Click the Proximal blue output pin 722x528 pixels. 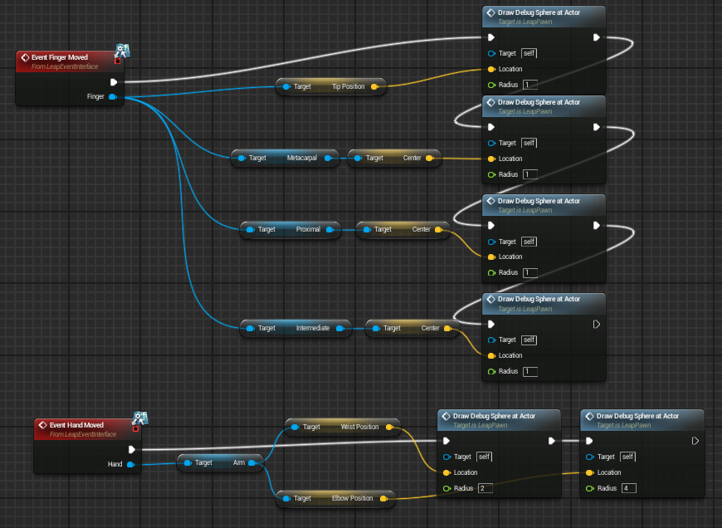329,229
